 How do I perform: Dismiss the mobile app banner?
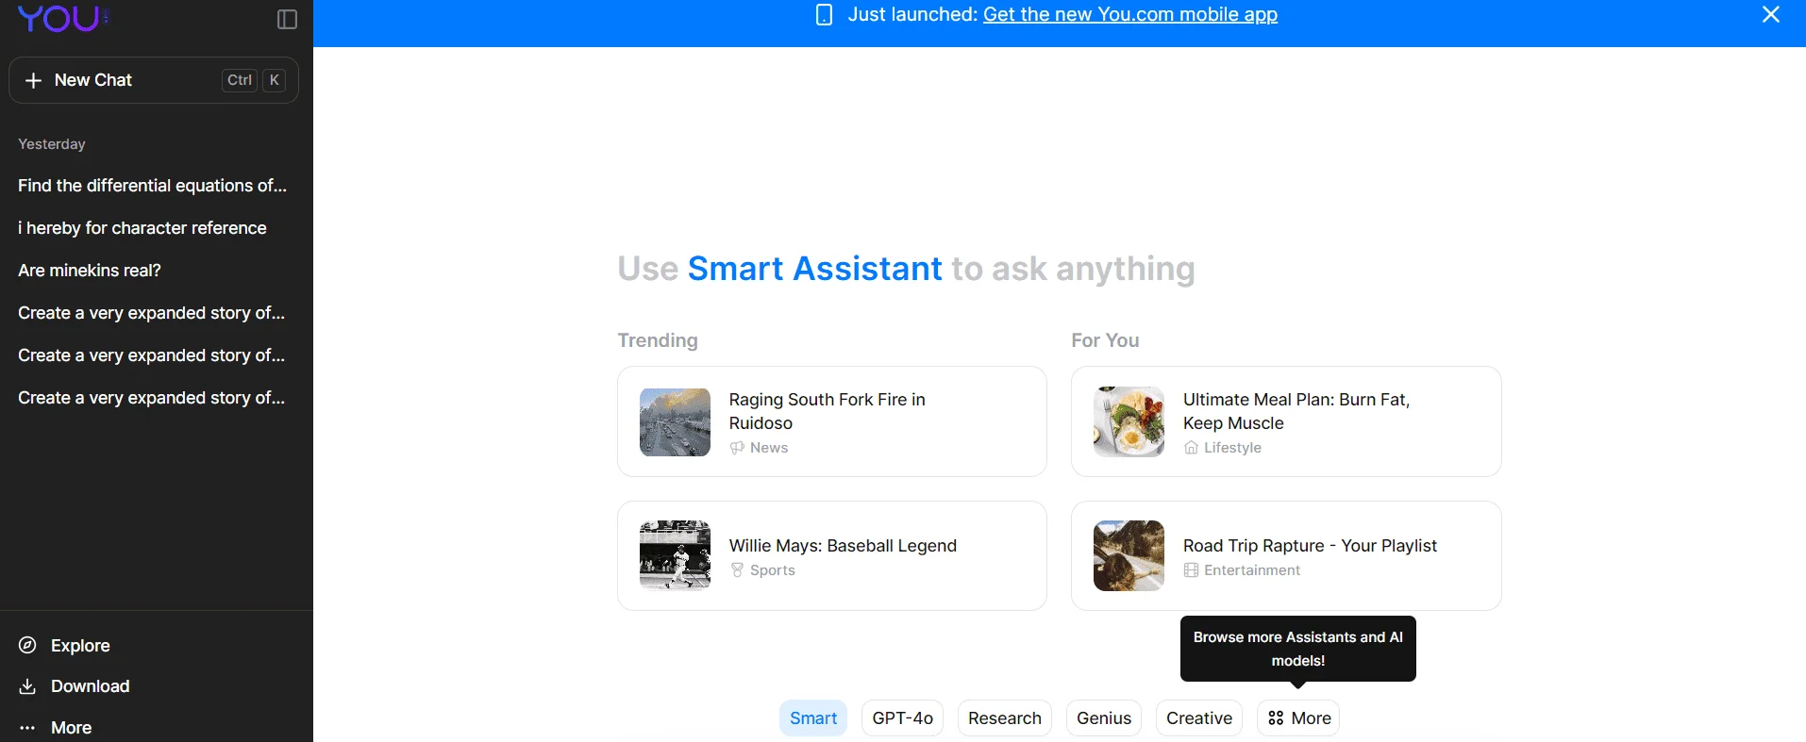point(1771,14)
